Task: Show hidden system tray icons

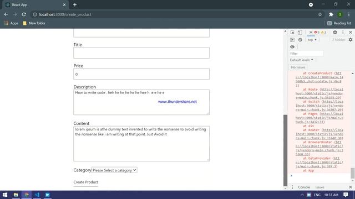Action: pos(302,195)
